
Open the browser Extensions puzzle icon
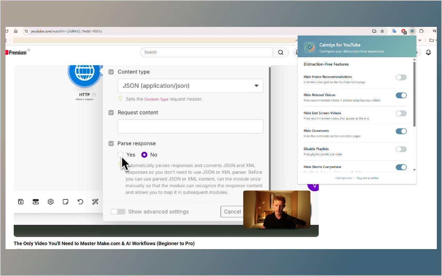421,31
